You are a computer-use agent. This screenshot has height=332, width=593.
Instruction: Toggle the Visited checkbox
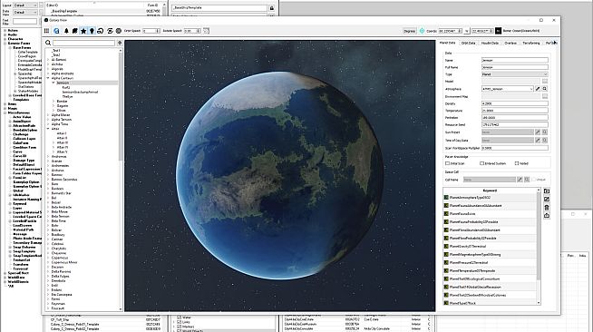tap(517, 163)
